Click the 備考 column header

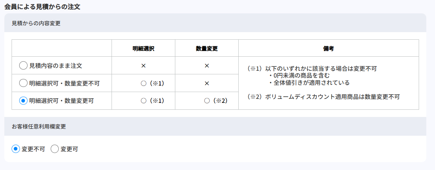[328, 48]
